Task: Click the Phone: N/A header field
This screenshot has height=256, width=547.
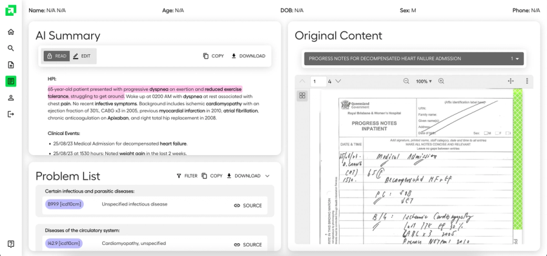Action: pyautogui.click(x=526, y=10)
